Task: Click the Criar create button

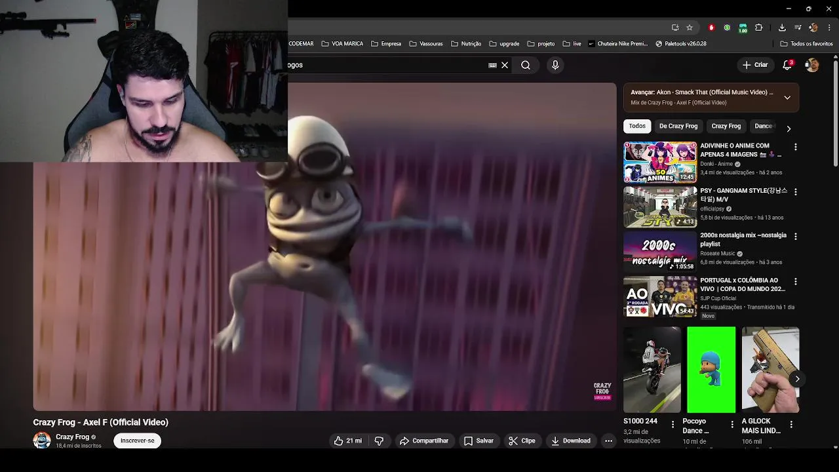Action: pos(754,65)
